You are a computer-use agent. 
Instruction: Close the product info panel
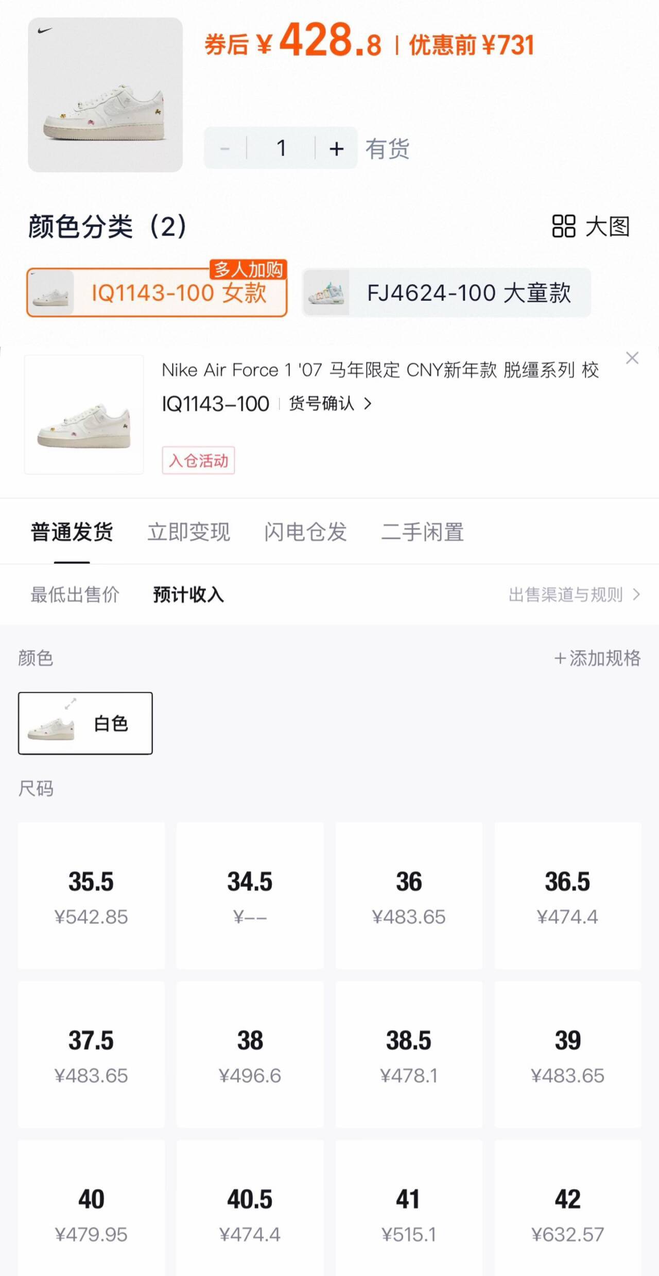click(632, 358)
